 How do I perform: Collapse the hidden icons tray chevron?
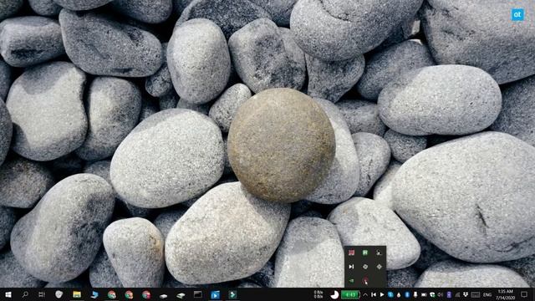(365, 294)
